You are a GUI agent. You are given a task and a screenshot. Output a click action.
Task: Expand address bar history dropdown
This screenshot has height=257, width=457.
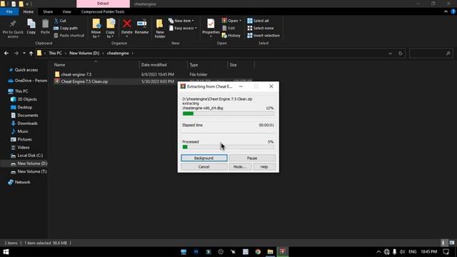click(390, 54)
